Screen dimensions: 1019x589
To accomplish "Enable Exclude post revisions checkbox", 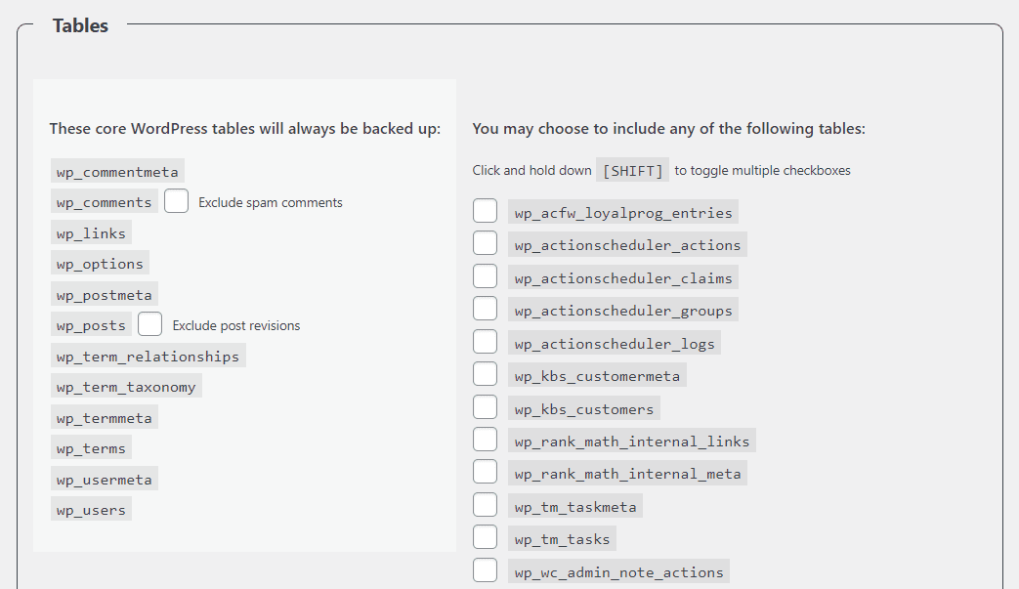I will 149,324.
